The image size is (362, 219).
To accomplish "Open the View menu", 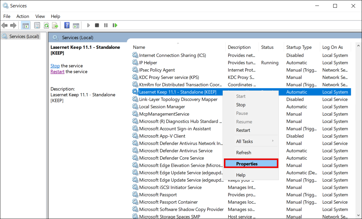I will click(40, 16).
